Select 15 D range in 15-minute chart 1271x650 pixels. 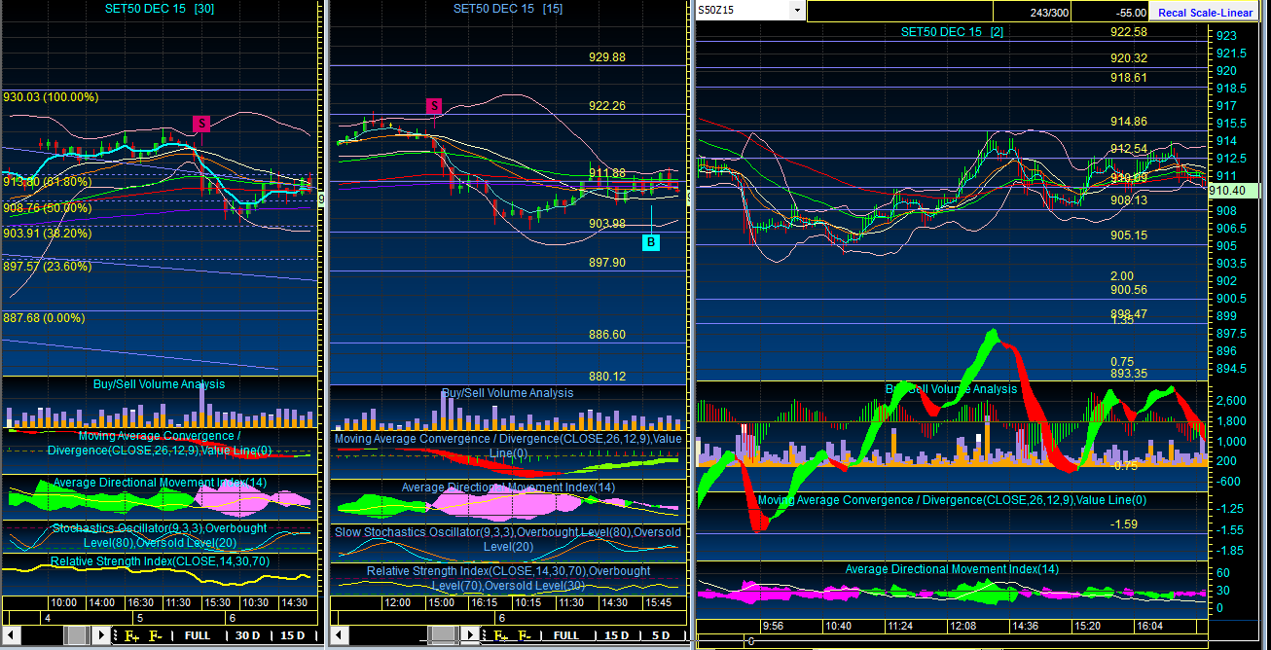click(x=617, y=635)
